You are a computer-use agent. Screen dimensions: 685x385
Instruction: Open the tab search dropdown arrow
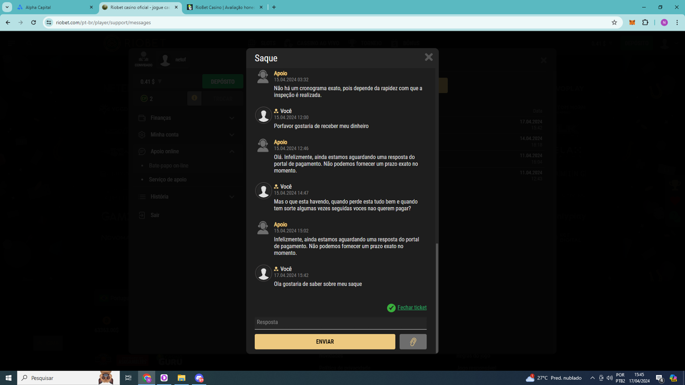coord(7,7)
